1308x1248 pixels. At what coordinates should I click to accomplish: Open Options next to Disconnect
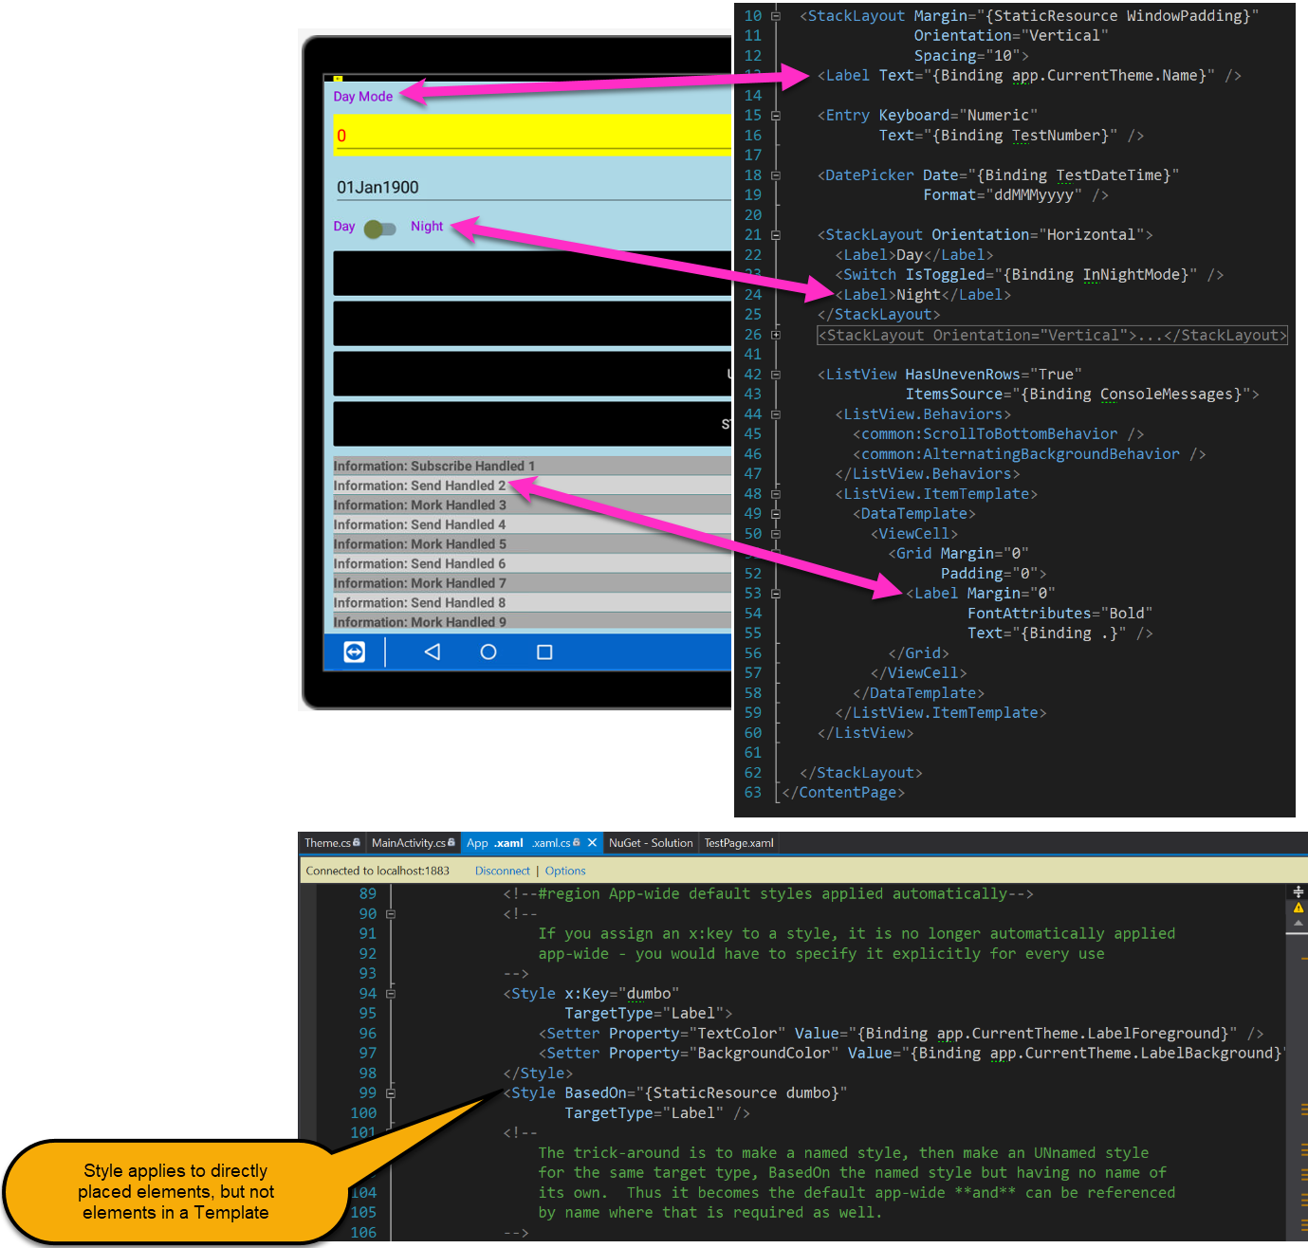point(564,871)
